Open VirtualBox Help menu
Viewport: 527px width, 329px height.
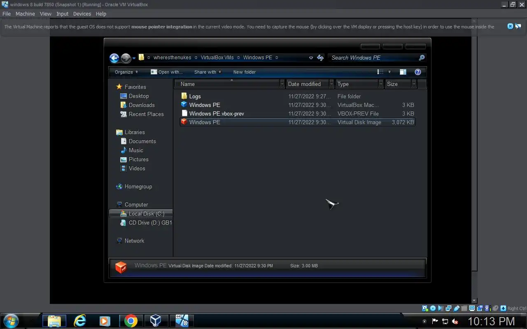click(101, 14)
